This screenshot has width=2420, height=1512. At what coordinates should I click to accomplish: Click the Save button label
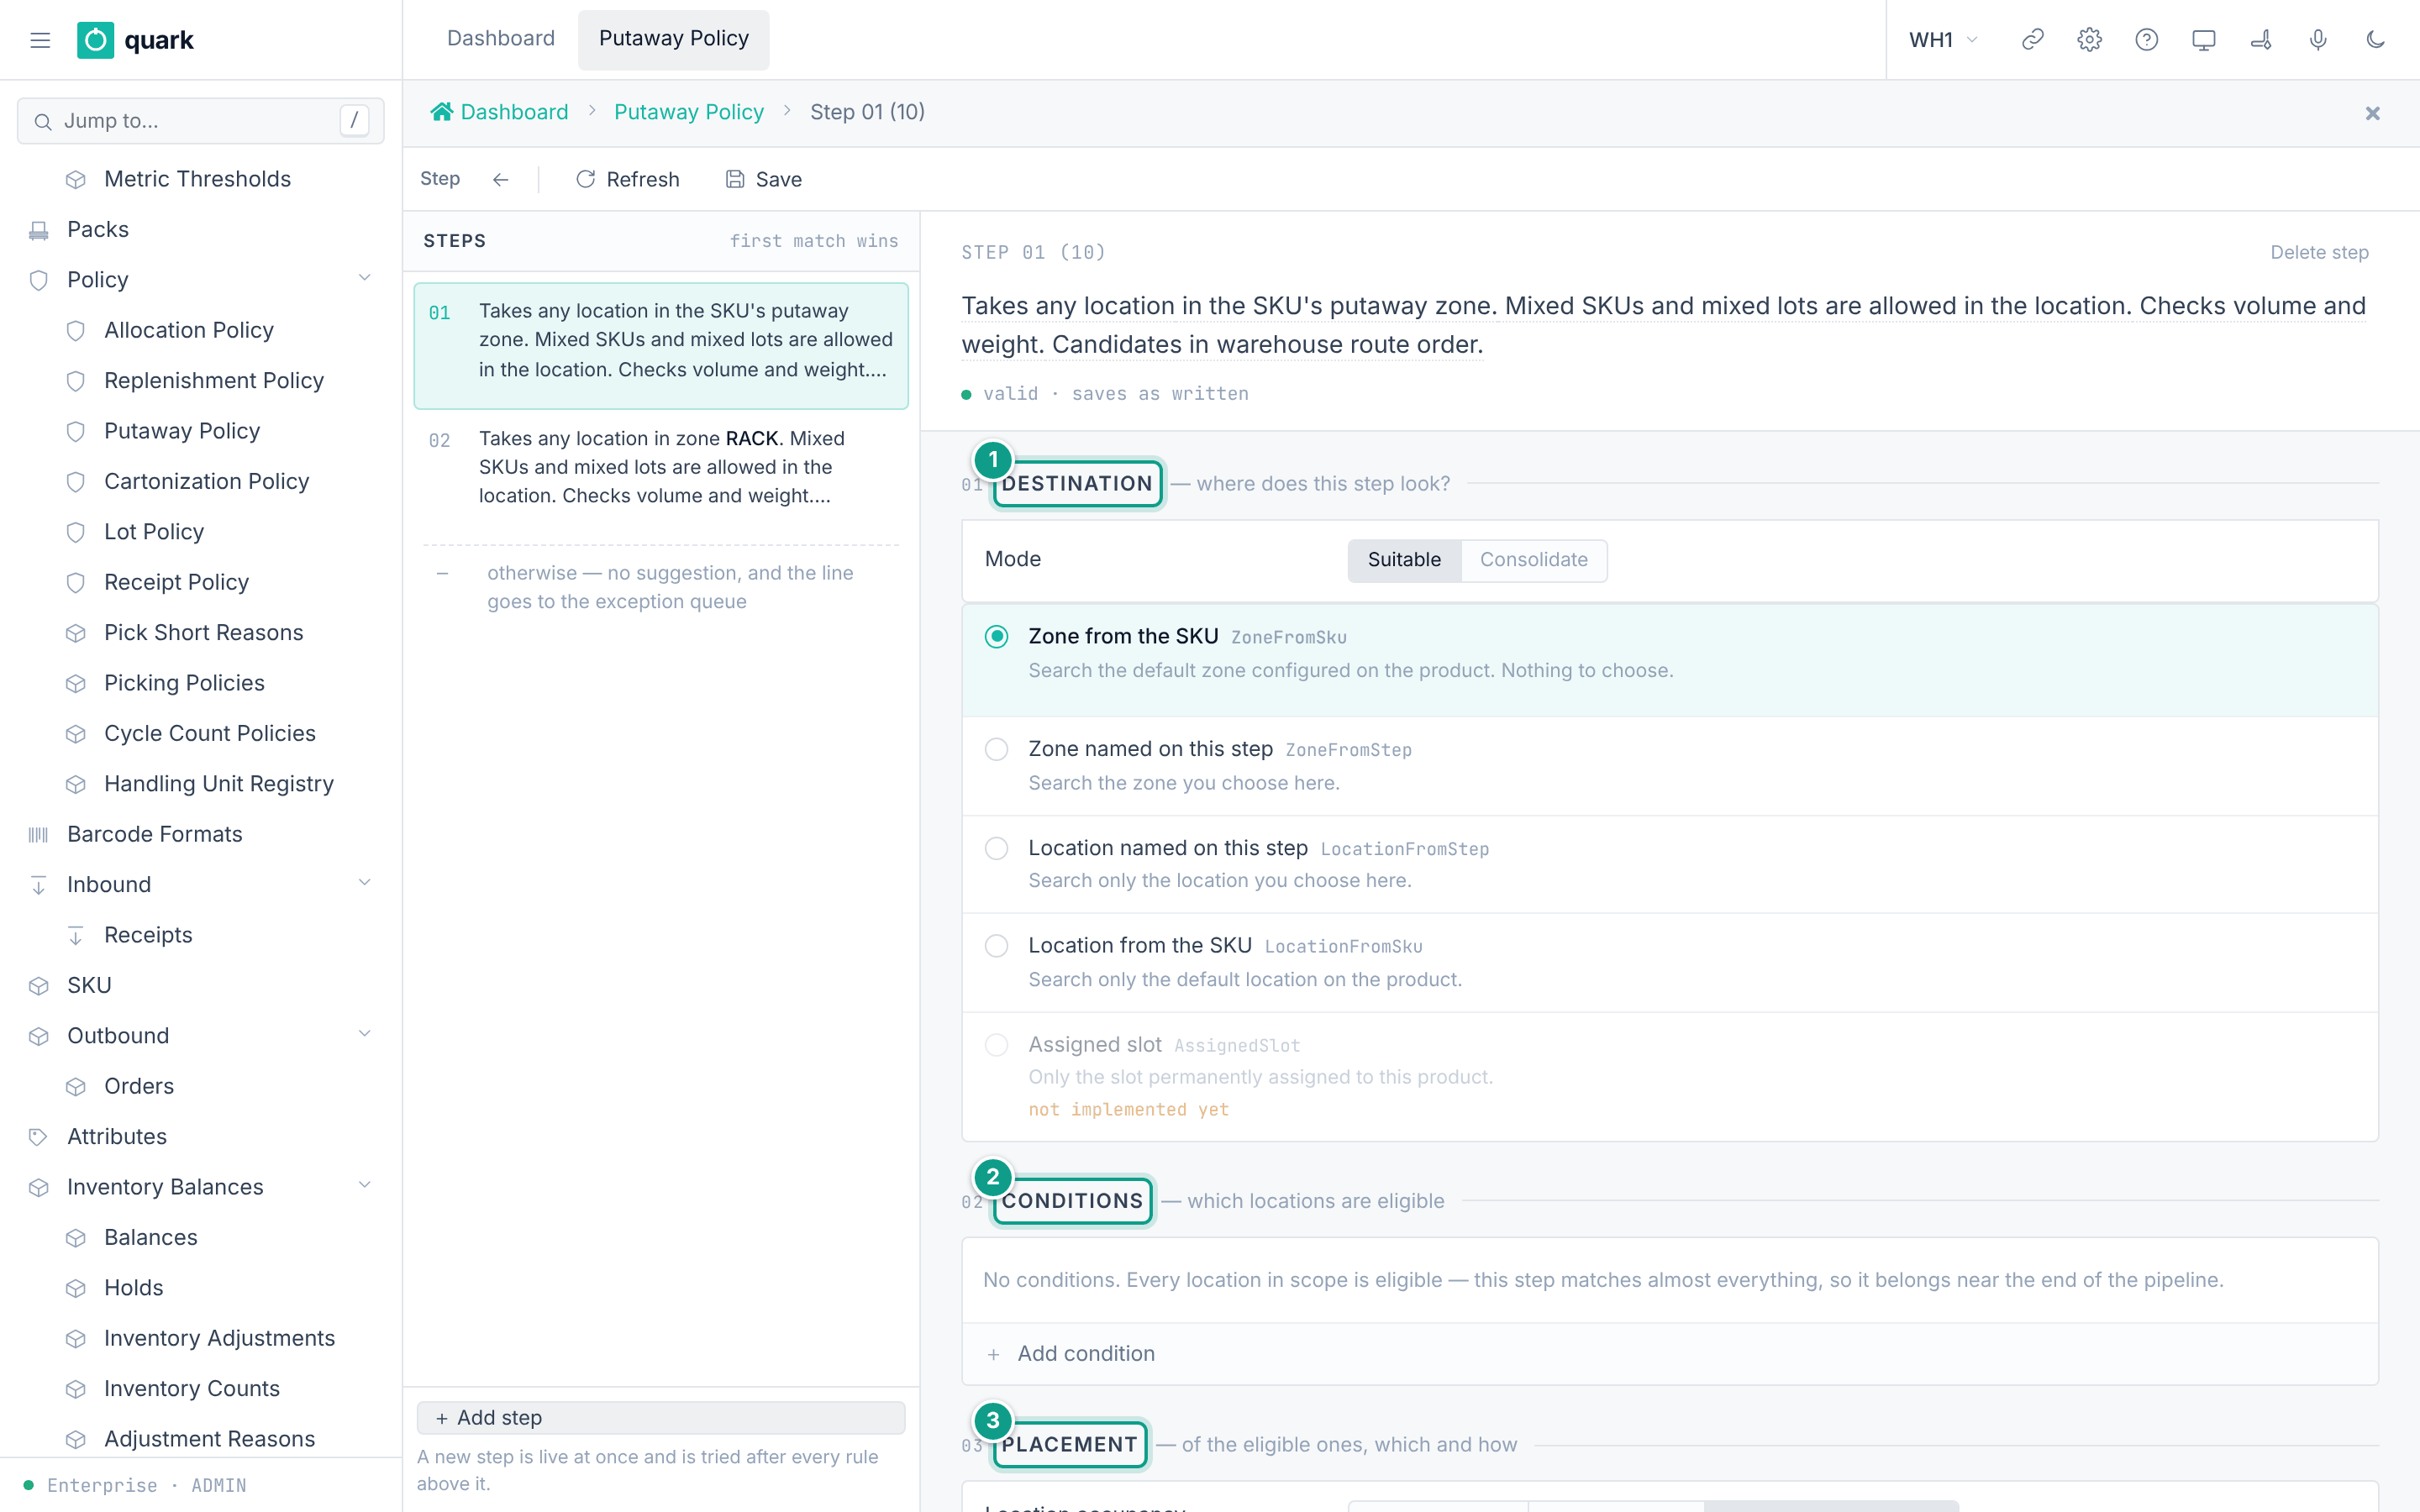pos(778,179)
